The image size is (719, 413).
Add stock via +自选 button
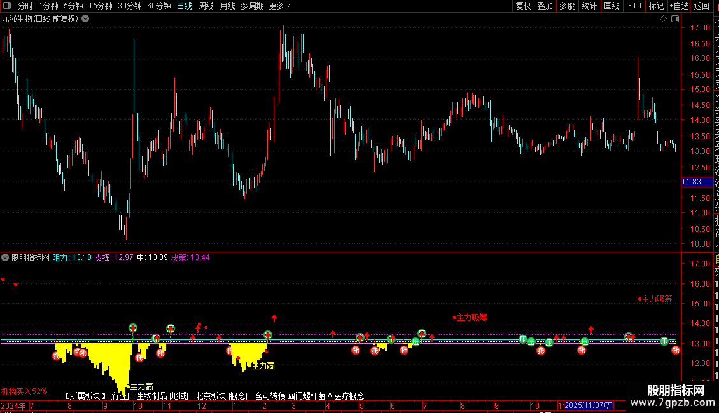[x=679, y=6]
